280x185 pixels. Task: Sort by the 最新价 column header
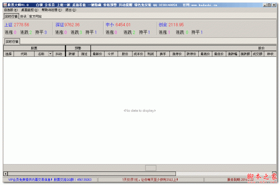click(98, 54)
